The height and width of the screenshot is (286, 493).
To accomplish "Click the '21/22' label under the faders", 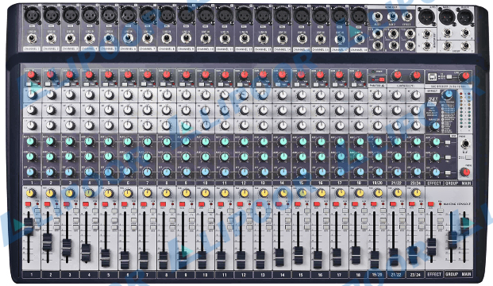I will (396, 275).
